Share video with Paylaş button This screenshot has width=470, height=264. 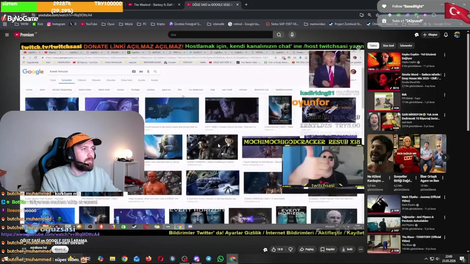point(307,249)
